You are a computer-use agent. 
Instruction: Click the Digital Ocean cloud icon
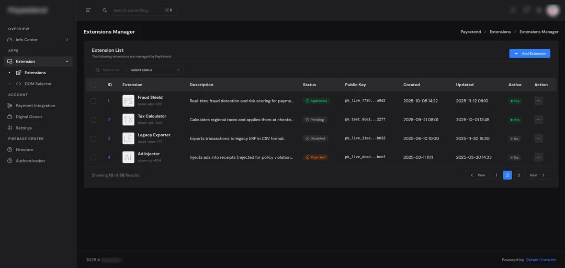tap(10, 117)
